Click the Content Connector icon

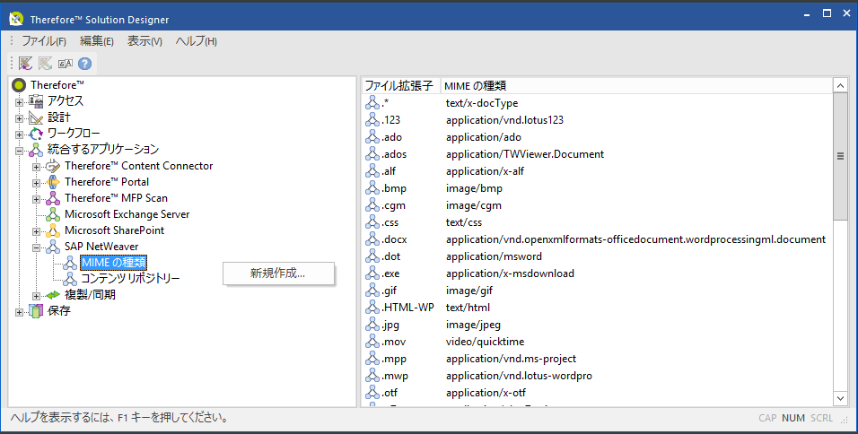pyautogui.click(x=53, y=166)
